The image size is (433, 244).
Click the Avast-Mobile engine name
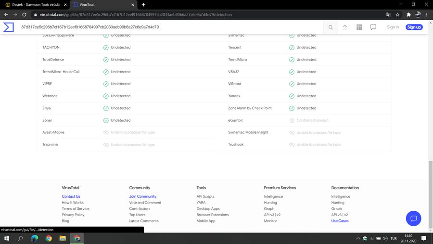[53, 132]
